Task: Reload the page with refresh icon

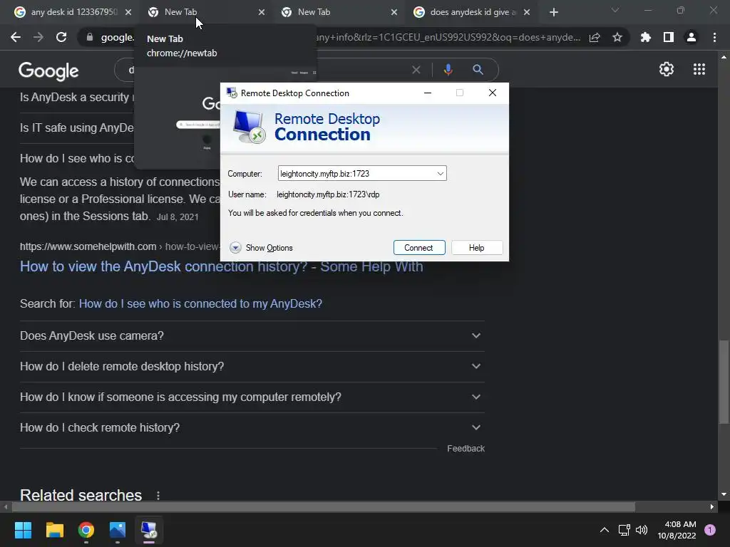Action: [x=61, y=37]
